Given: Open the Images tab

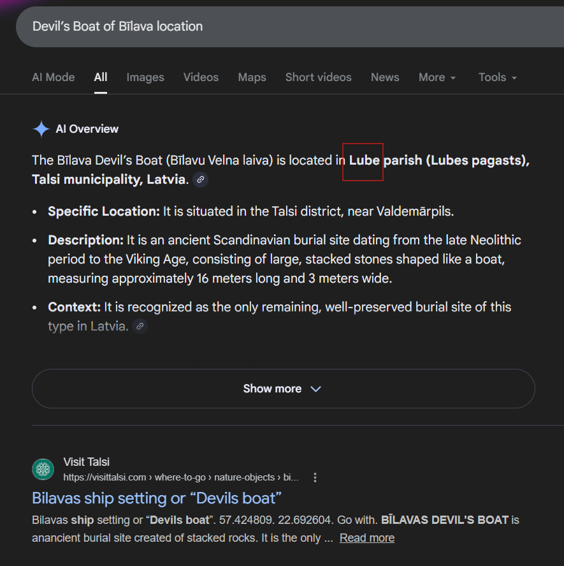Looking at the screenshot, I should click(x=145, y=77).
